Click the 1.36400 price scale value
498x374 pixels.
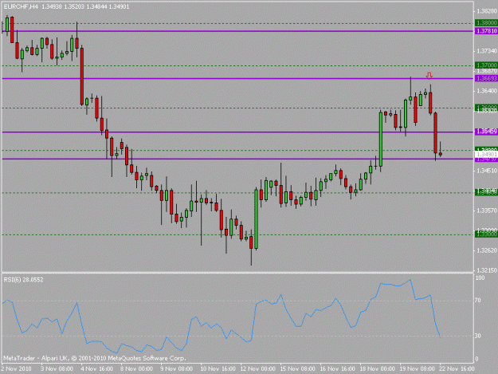click(x=486, y=91)
